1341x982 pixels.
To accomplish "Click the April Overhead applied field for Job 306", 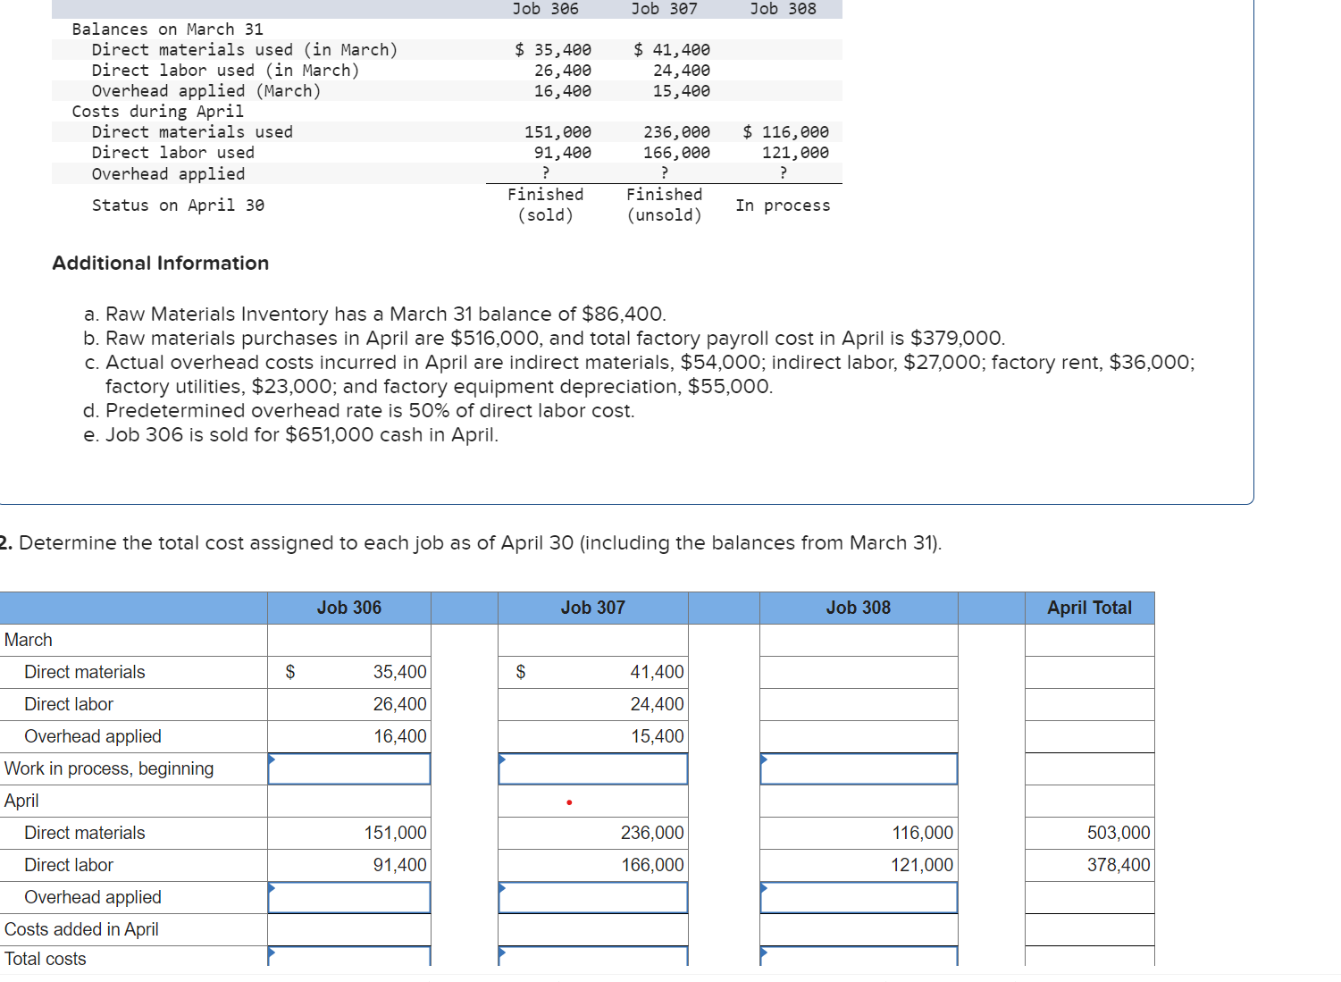I will click(x=348, y=897).
